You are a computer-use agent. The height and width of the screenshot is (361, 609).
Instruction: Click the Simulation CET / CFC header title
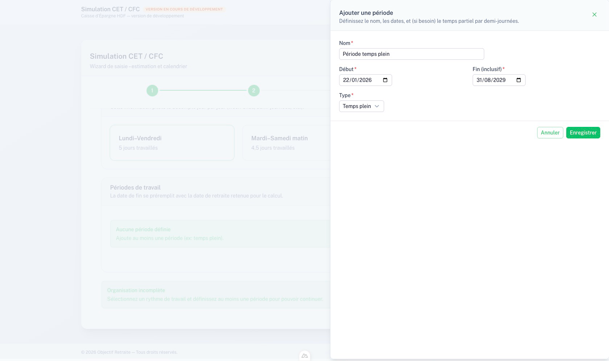[110, 9]
